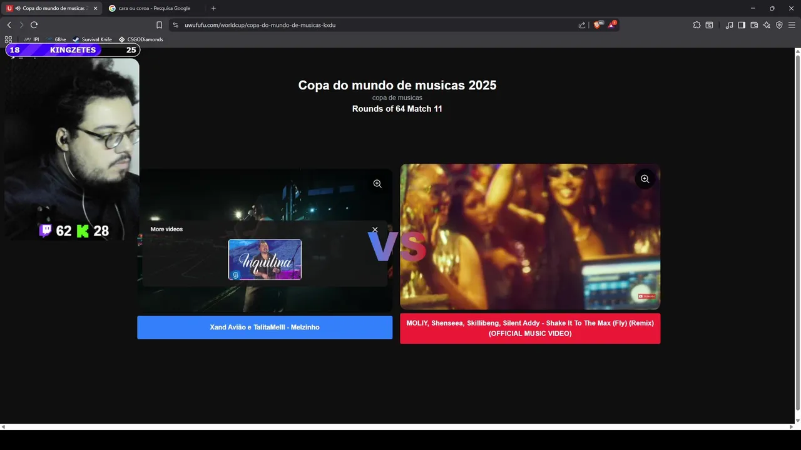This screenshot has height=450, width=801.
Task: Select the 'Copa do mundo de musicas' tab
Action: [52, 8]
